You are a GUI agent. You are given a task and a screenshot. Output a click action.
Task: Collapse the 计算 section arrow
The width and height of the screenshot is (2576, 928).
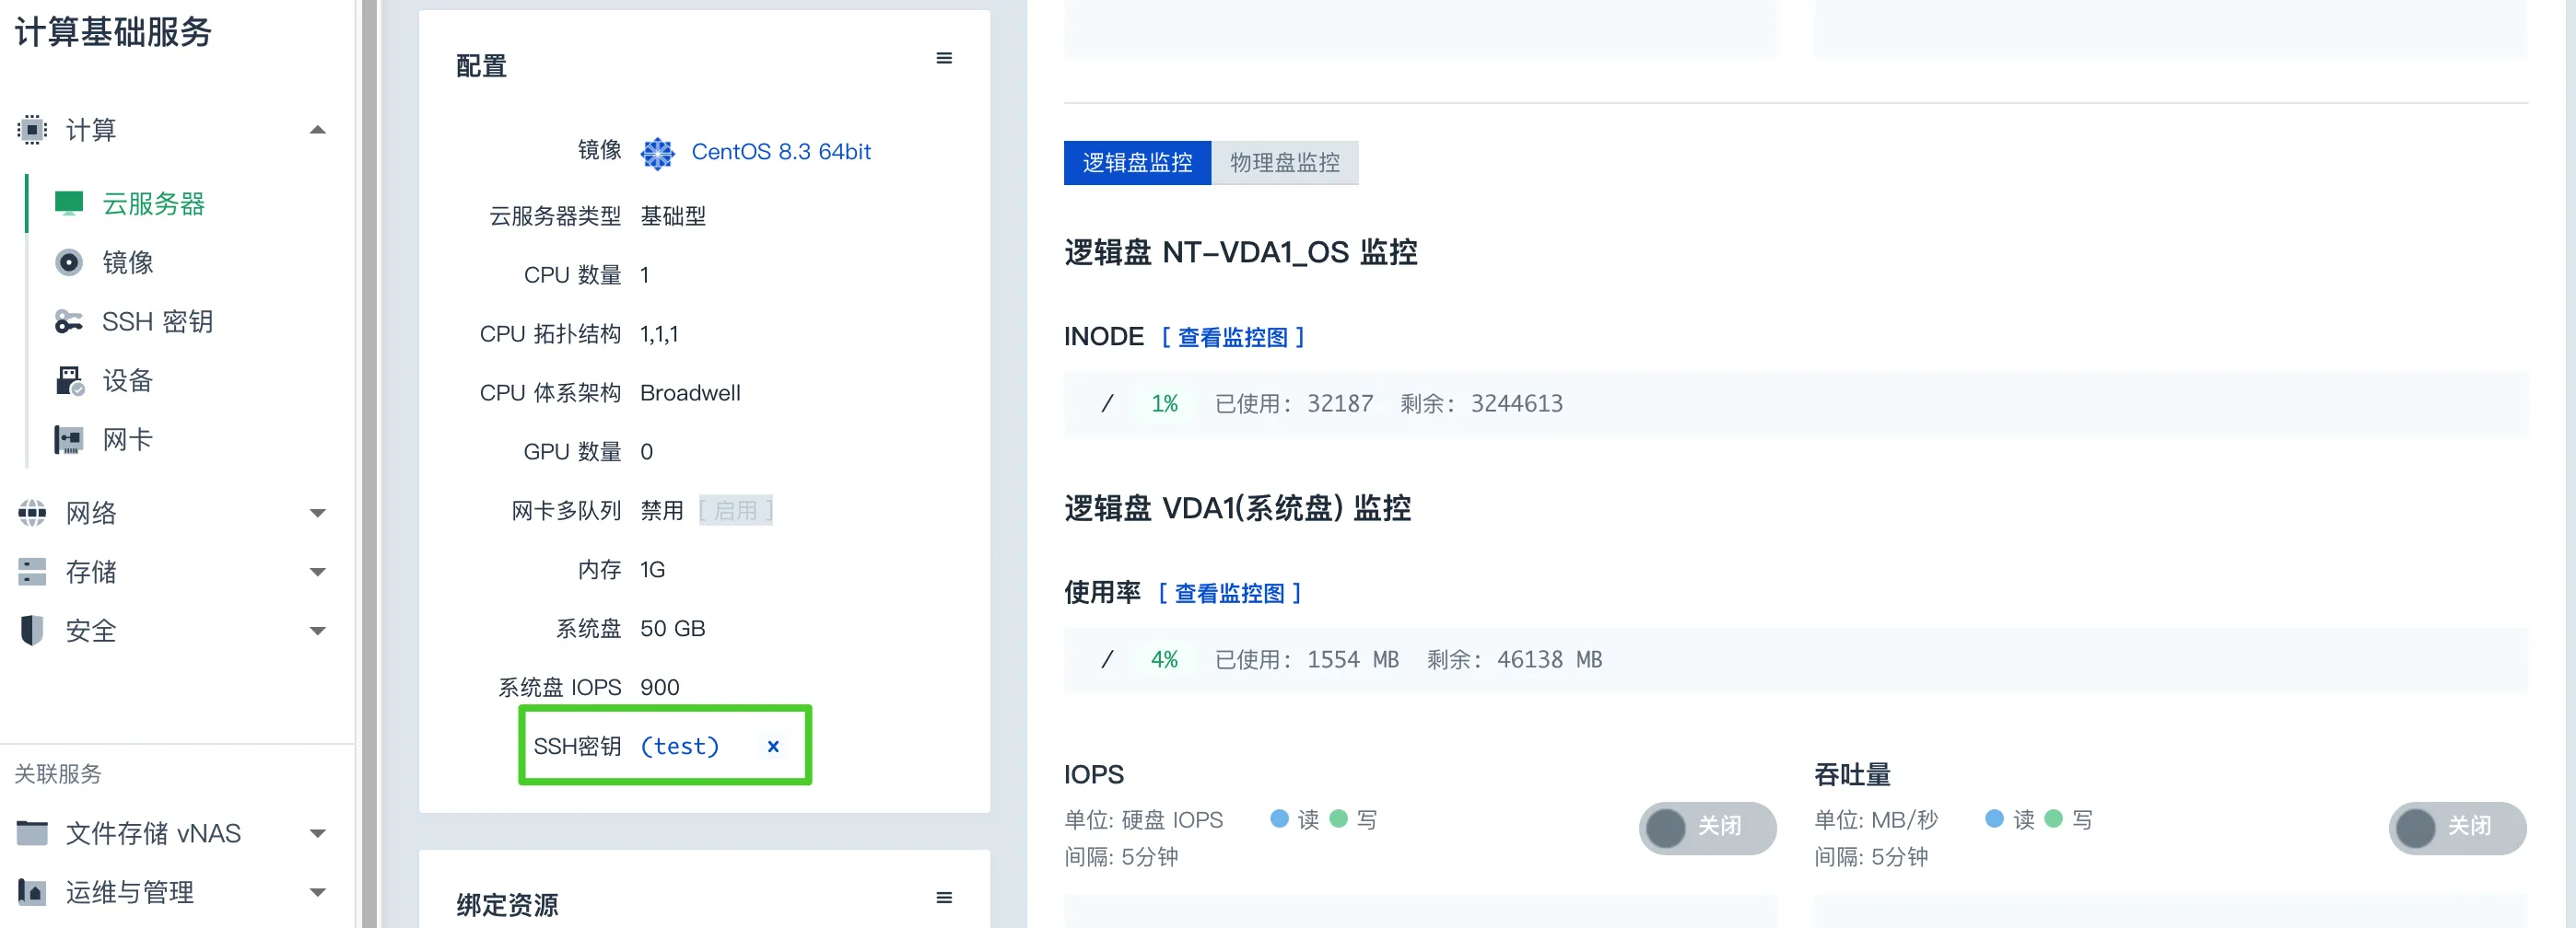click(318, 130)
